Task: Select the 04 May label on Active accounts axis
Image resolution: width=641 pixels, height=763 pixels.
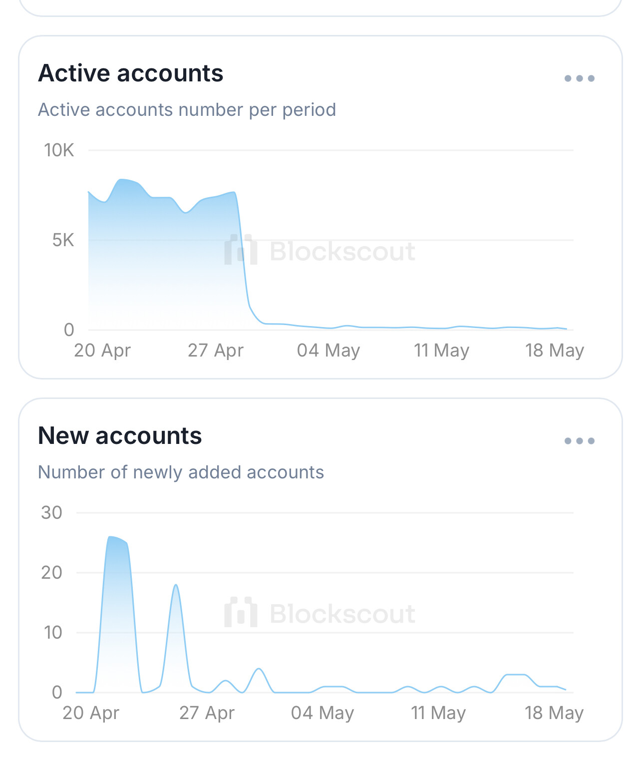Action: click(328, 351)
